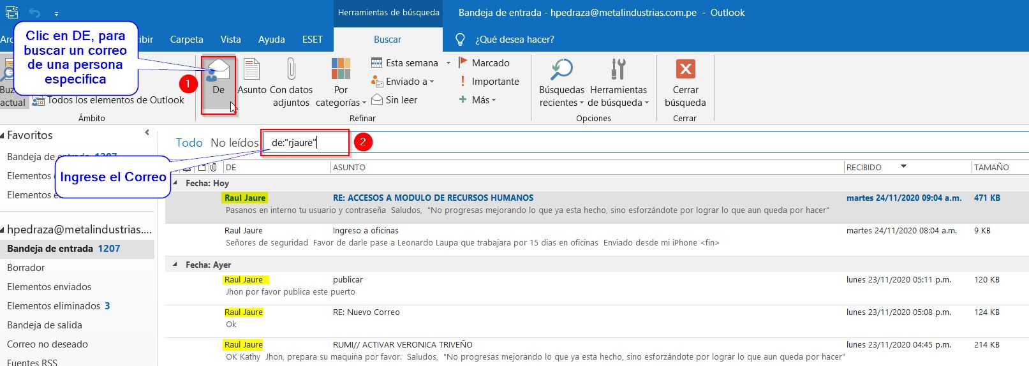Image resolution: width=1029 pixels, height=366 pixels.
Task: Open the publicar email
Action: point(596,286)
